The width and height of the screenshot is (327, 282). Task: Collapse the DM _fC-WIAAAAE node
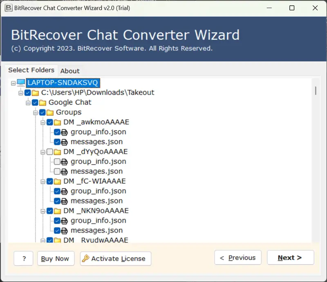tap(43, 182)
